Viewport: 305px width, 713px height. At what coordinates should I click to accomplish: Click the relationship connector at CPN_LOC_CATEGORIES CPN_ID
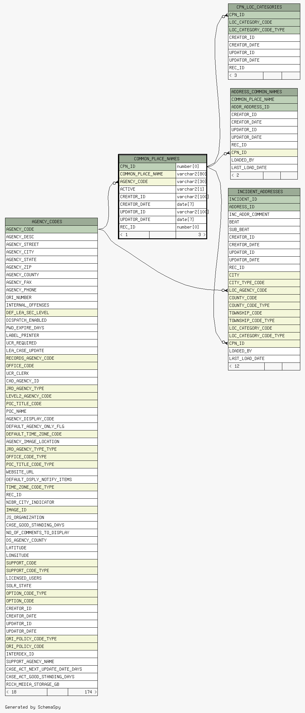[224, 16]
